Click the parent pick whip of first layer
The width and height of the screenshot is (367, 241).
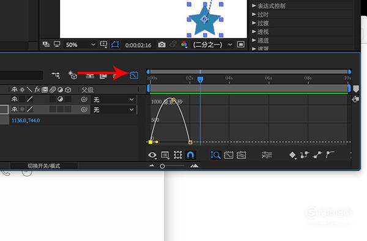click(84, 100)
